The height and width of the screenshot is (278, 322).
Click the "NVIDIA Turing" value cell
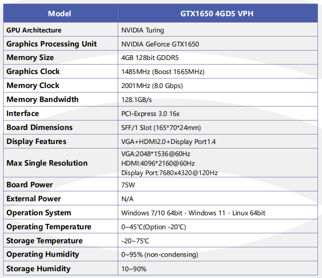143,30
